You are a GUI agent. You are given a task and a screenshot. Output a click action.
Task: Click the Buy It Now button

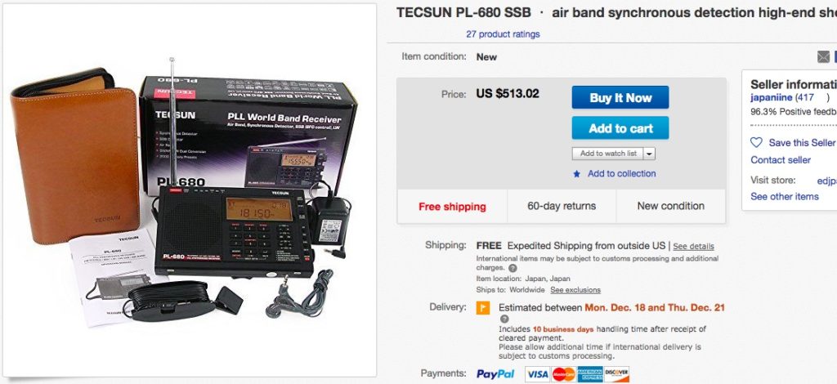620,97
